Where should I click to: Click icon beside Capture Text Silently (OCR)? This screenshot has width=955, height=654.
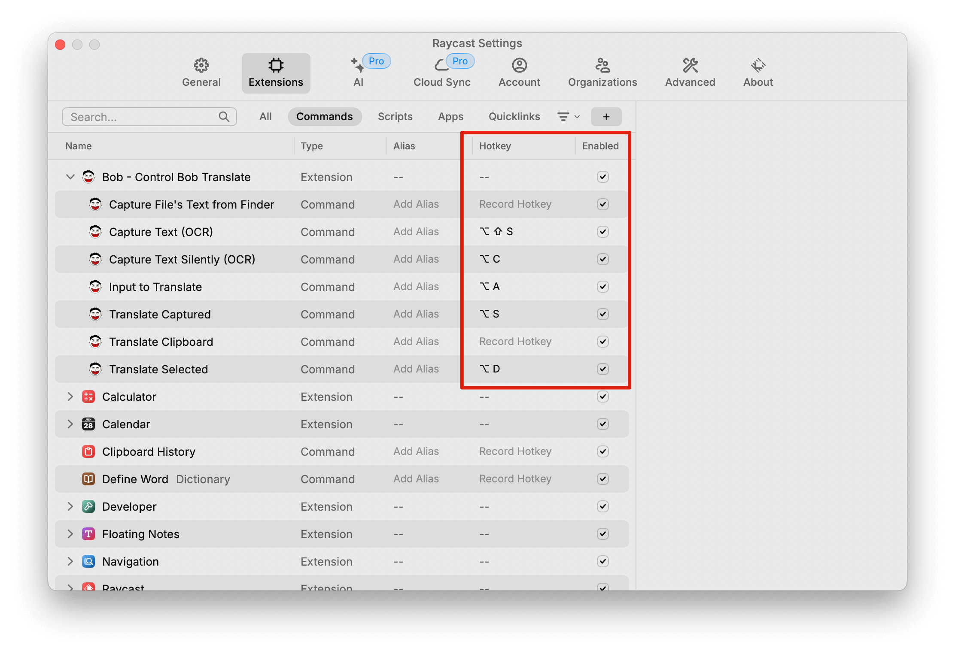click(x=95, y=259)
